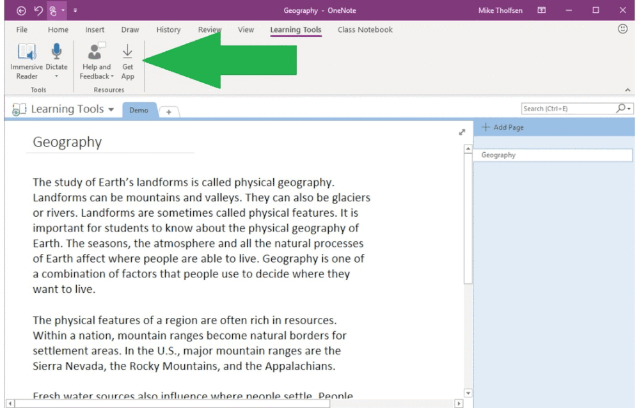Toggle Touch/Mouse mode icon
Viewport: 639px width, 408px height.
click(x=53, y=11)
